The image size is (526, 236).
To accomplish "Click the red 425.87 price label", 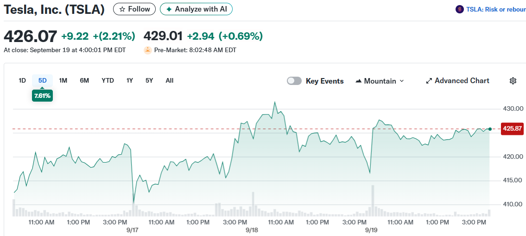I will [x=513, y=129].
